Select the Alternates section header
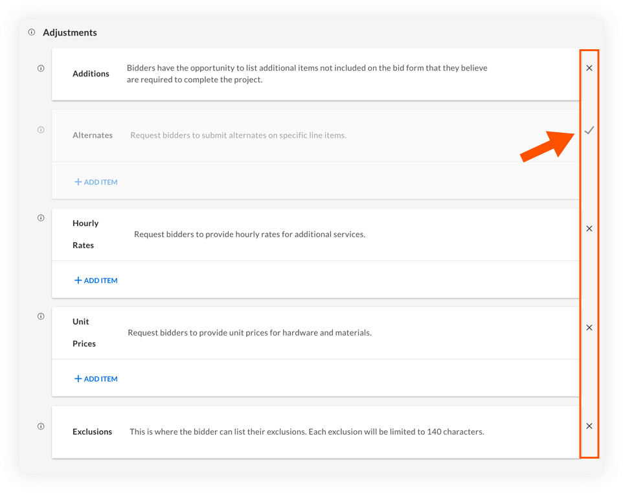This screenshot has width=623, height=493. coord(93,135)
